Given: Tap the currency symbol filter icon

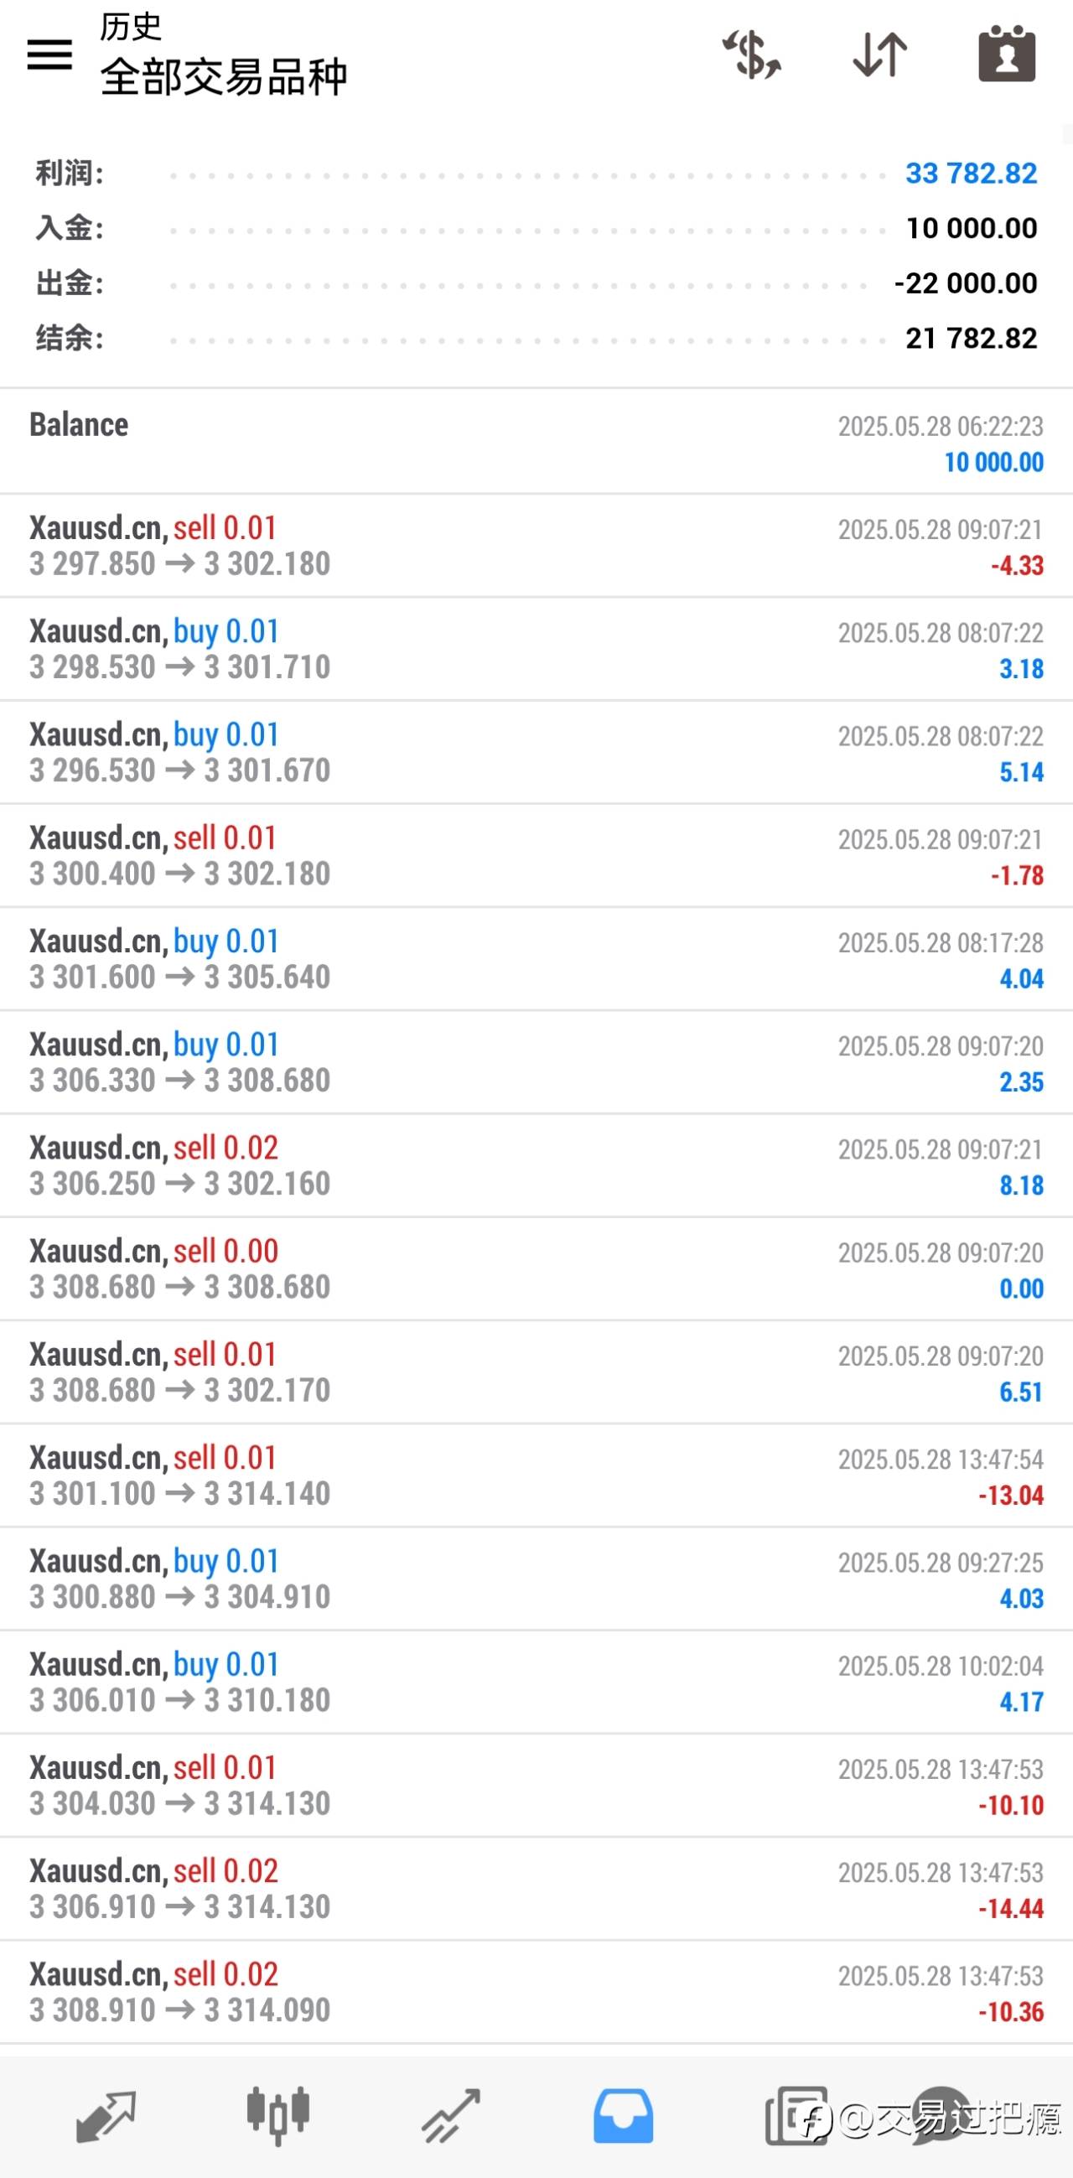Looking at the screenshot, I should tap(751, 55).
